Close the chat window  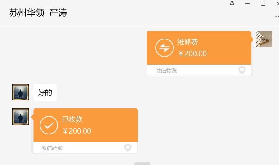[277, 4]
